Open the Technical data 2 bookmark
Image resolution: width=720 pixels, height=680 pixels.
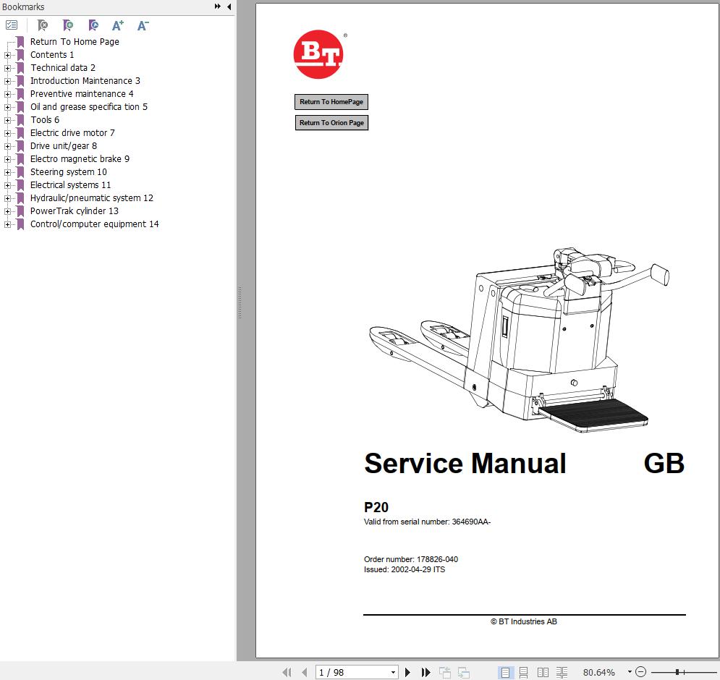(63, 67)
